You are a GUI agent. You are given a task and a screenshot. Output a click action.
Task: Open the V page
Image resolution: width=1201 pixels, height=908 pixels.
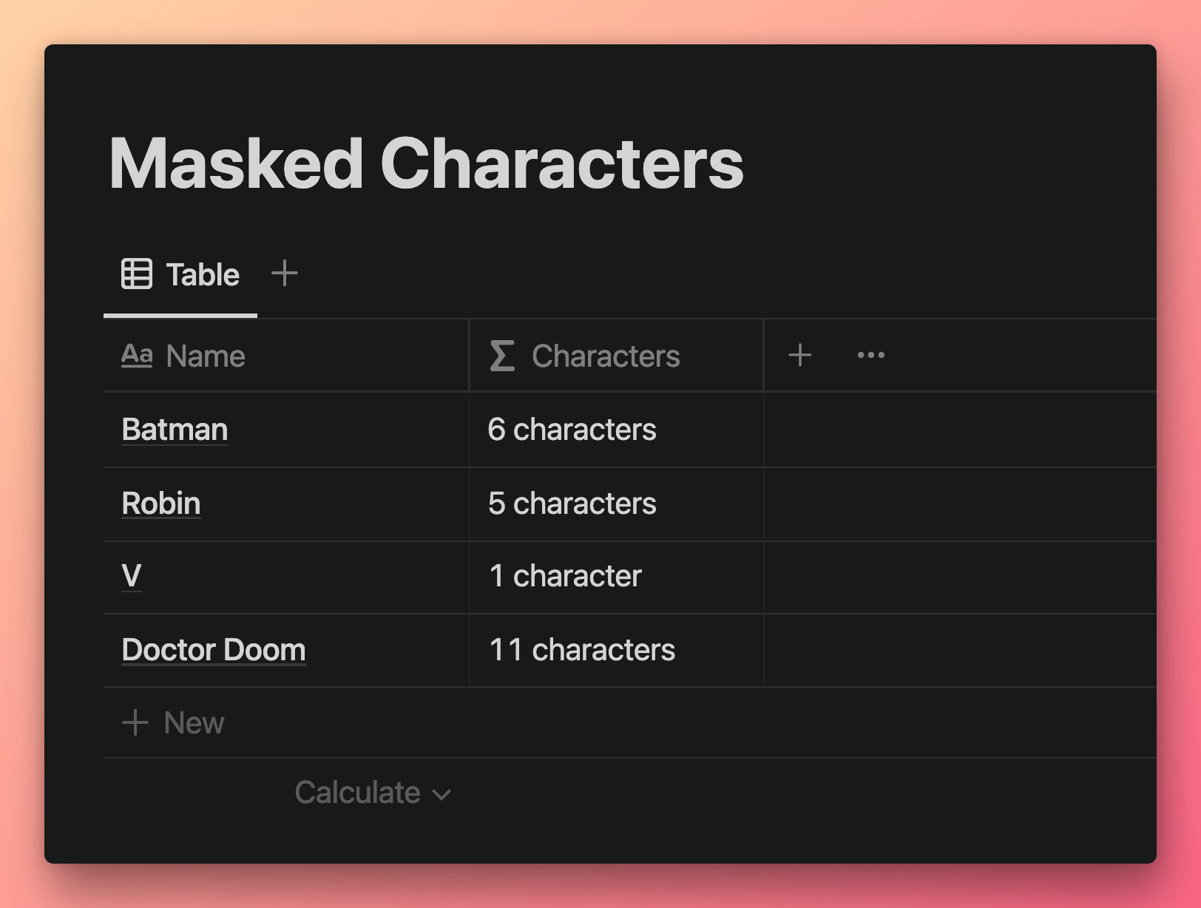coord(132,576)
